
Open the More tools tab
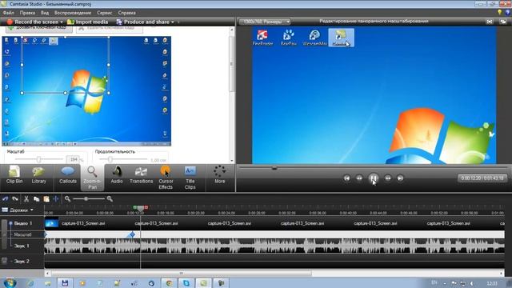(x=220, y=175)
